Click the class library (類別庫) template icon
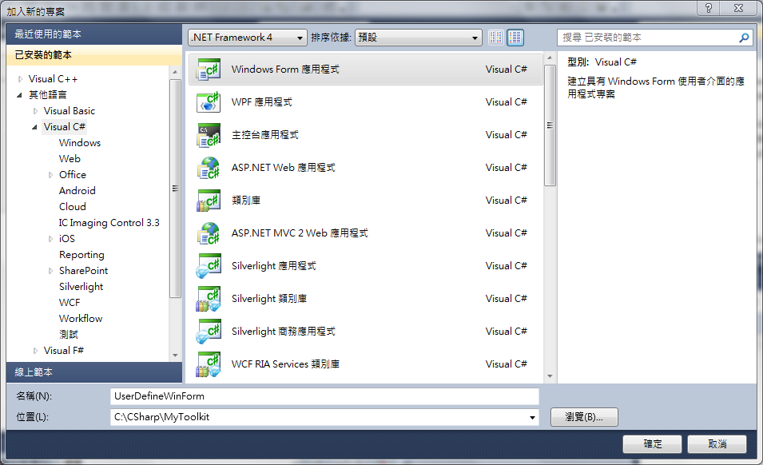This screenshot has height=465, width=763. pyautogui.click(x=209, y=201)
